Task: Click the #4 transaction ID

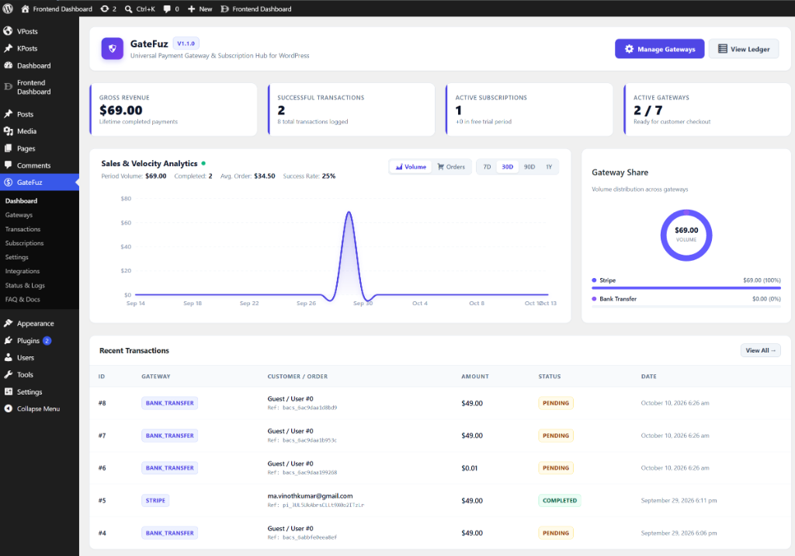Action: [x=102, y=533]
